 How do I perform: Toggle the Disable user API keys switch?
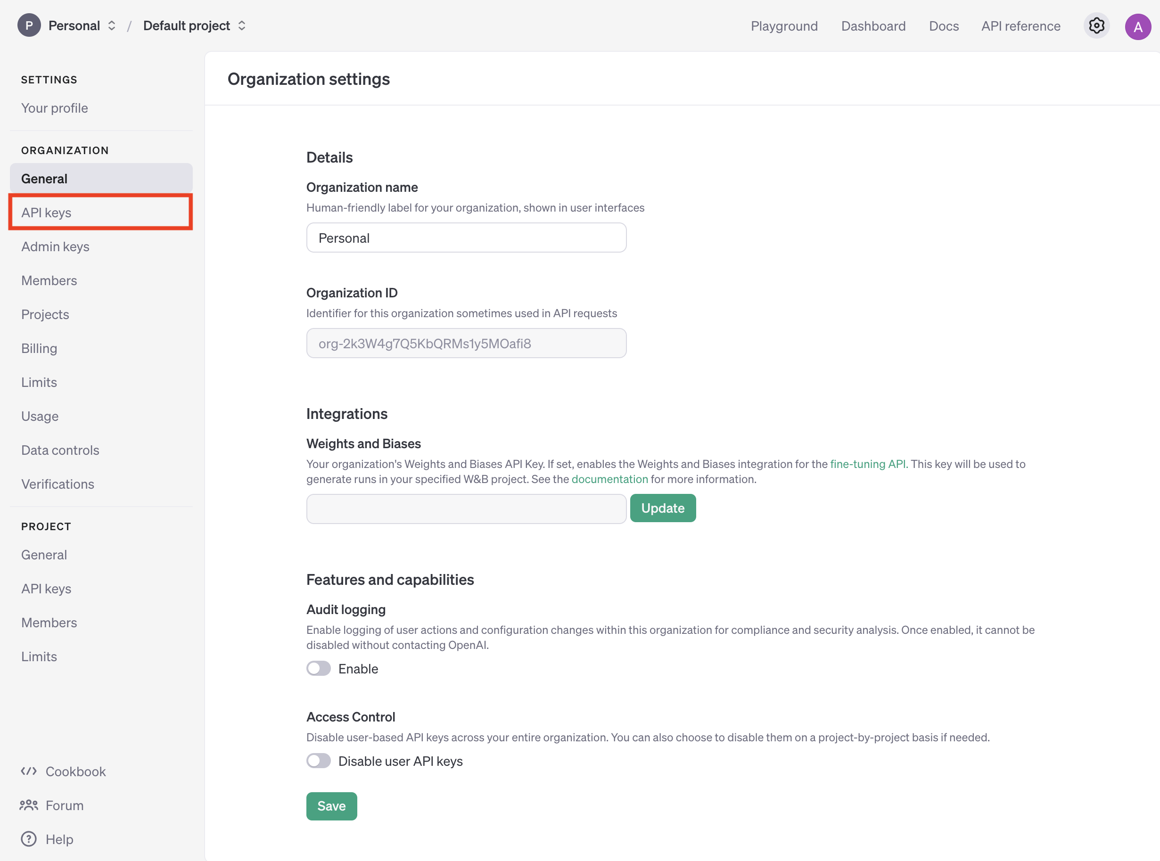click(x=319, y=761)
